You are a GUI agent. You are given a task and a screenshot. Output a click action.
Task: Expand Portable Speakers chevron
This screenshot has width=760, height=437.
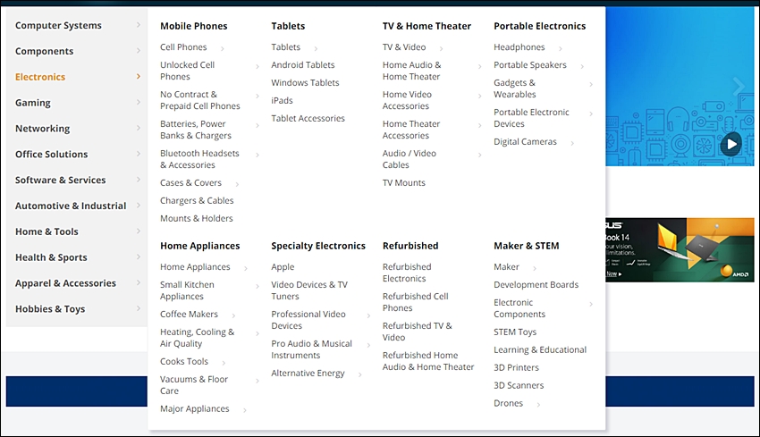[x=582, y=66]
